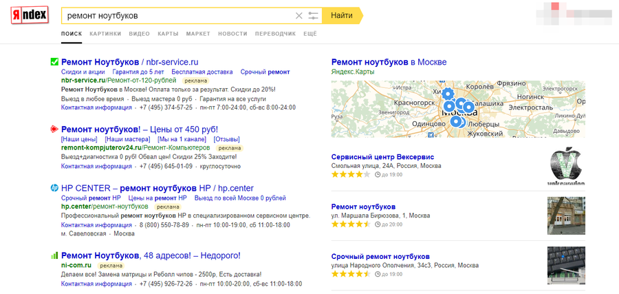Open ni-com.ru green URL link
This screenshot has width=619, height=294.
point(76,265)
